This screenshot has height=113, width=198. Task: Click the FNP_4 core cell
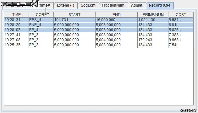click(41, 25)
